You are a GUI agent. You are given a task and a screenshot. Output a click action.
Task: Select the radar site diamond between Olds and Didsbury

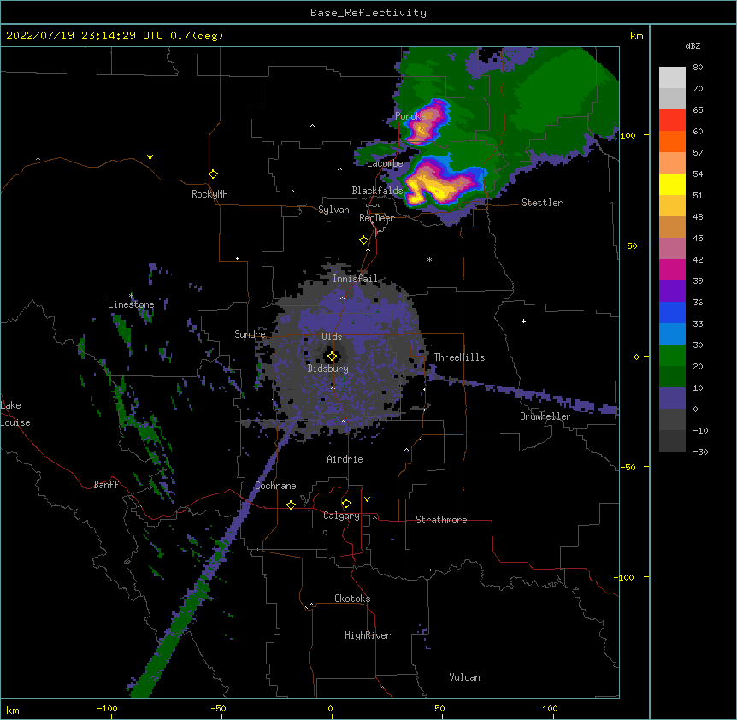332,356
